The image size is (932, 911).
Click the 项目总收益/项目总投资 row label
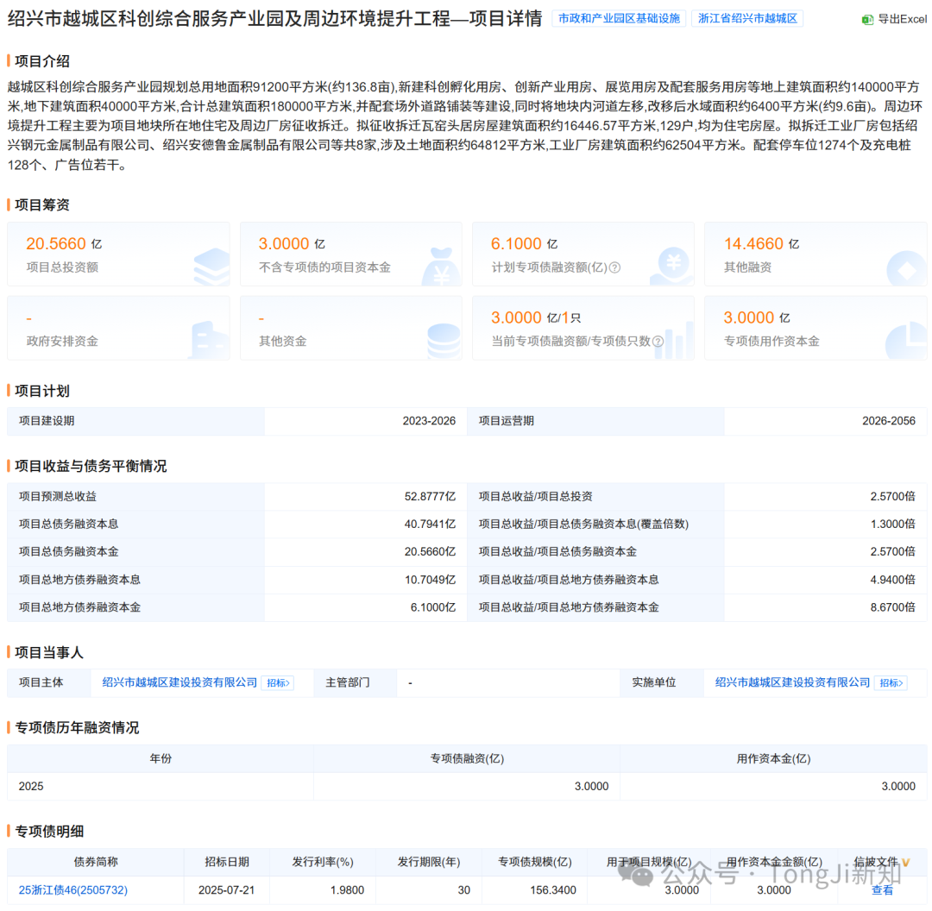click(535, 496)
